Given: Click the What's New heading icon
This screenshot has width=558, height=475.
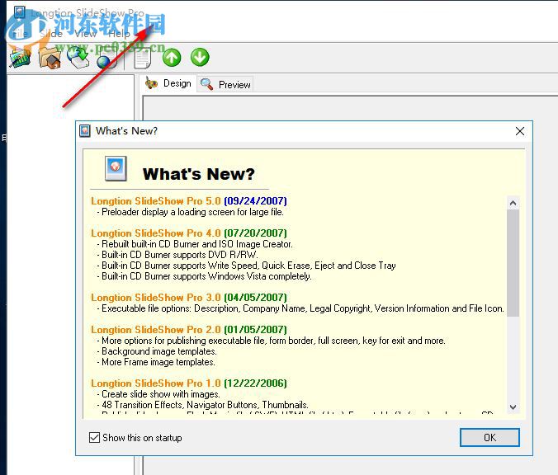Looking at the screenshot, I should [x=116, y=168].
